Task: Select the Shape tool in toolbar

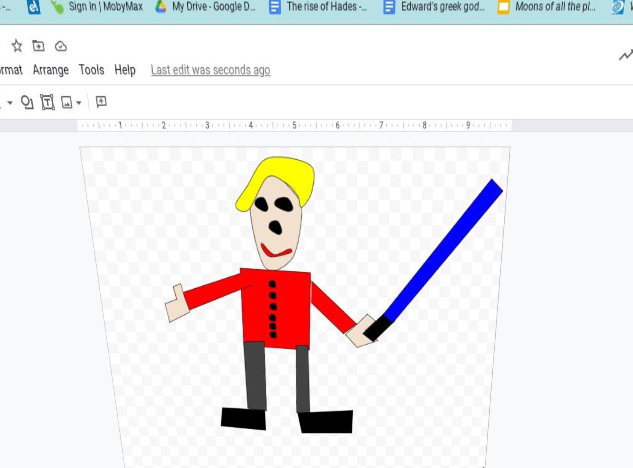Action: click(x=27, y=102)
